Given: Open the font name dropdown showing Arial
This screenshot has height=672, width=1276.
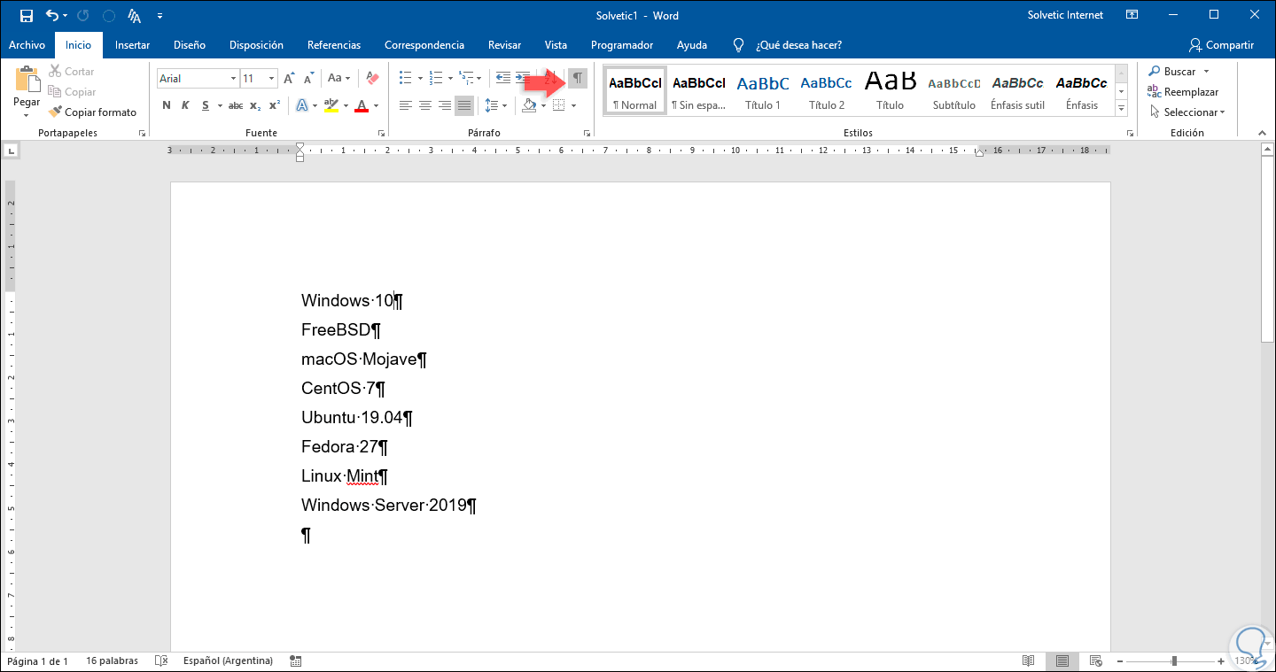Looking at the screenshot, I should tap(234, 79).
